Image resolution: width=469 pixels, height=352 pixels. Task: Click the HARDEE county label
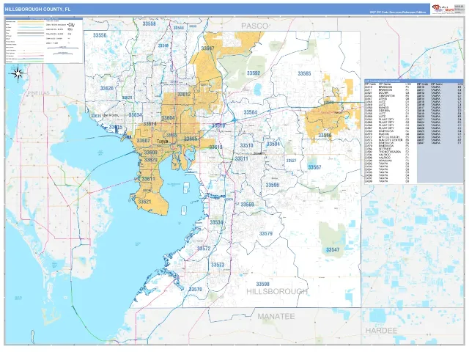tap(381, 331)
